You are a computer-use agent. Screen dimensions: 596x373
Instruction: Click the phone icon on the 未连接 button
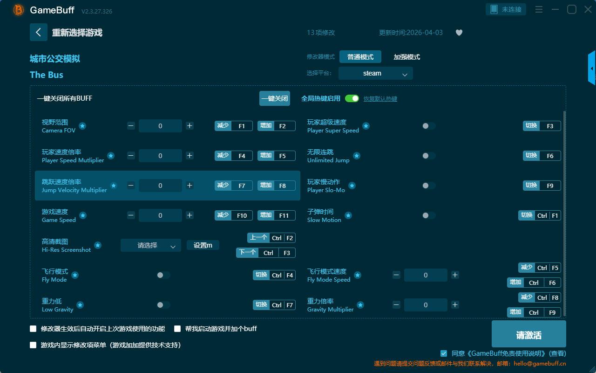[x=494, y=9]
